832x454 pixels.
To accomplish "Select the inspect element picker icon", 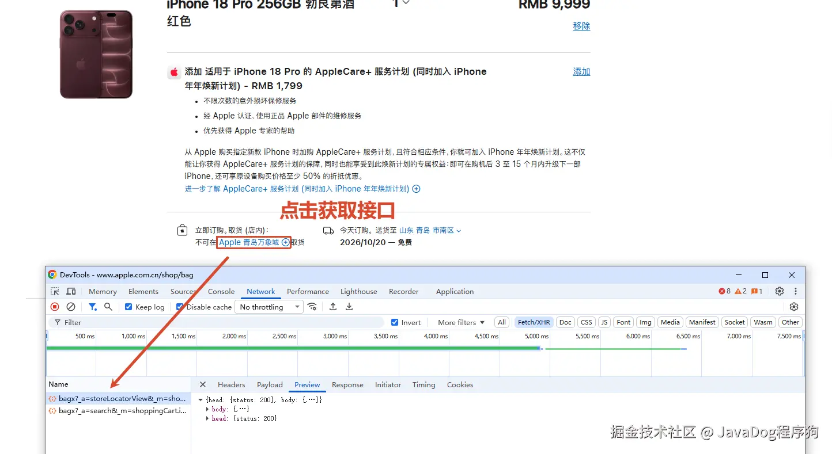I will tap(55, 292).
